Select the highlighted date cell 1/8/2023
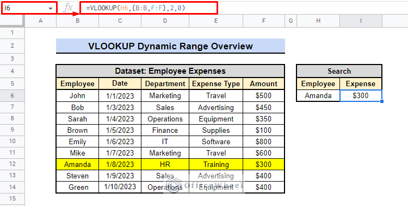The width and height of the screenshot is (408, 206). pos(120,164)
